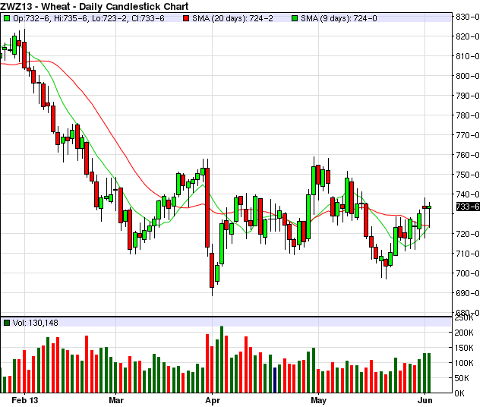This screenshot has height=407, width=486.
Task: Click the 800-0 price axis label
Action: (468, 76)
